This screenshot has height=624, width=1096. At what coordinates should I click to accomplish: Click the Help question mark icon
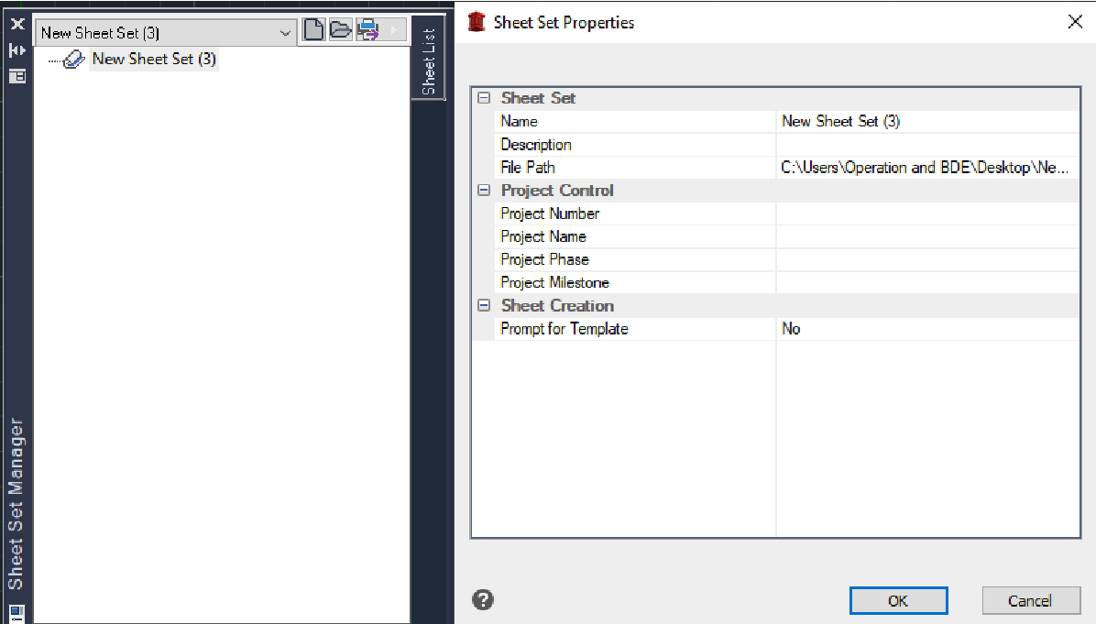pos(483,600)
